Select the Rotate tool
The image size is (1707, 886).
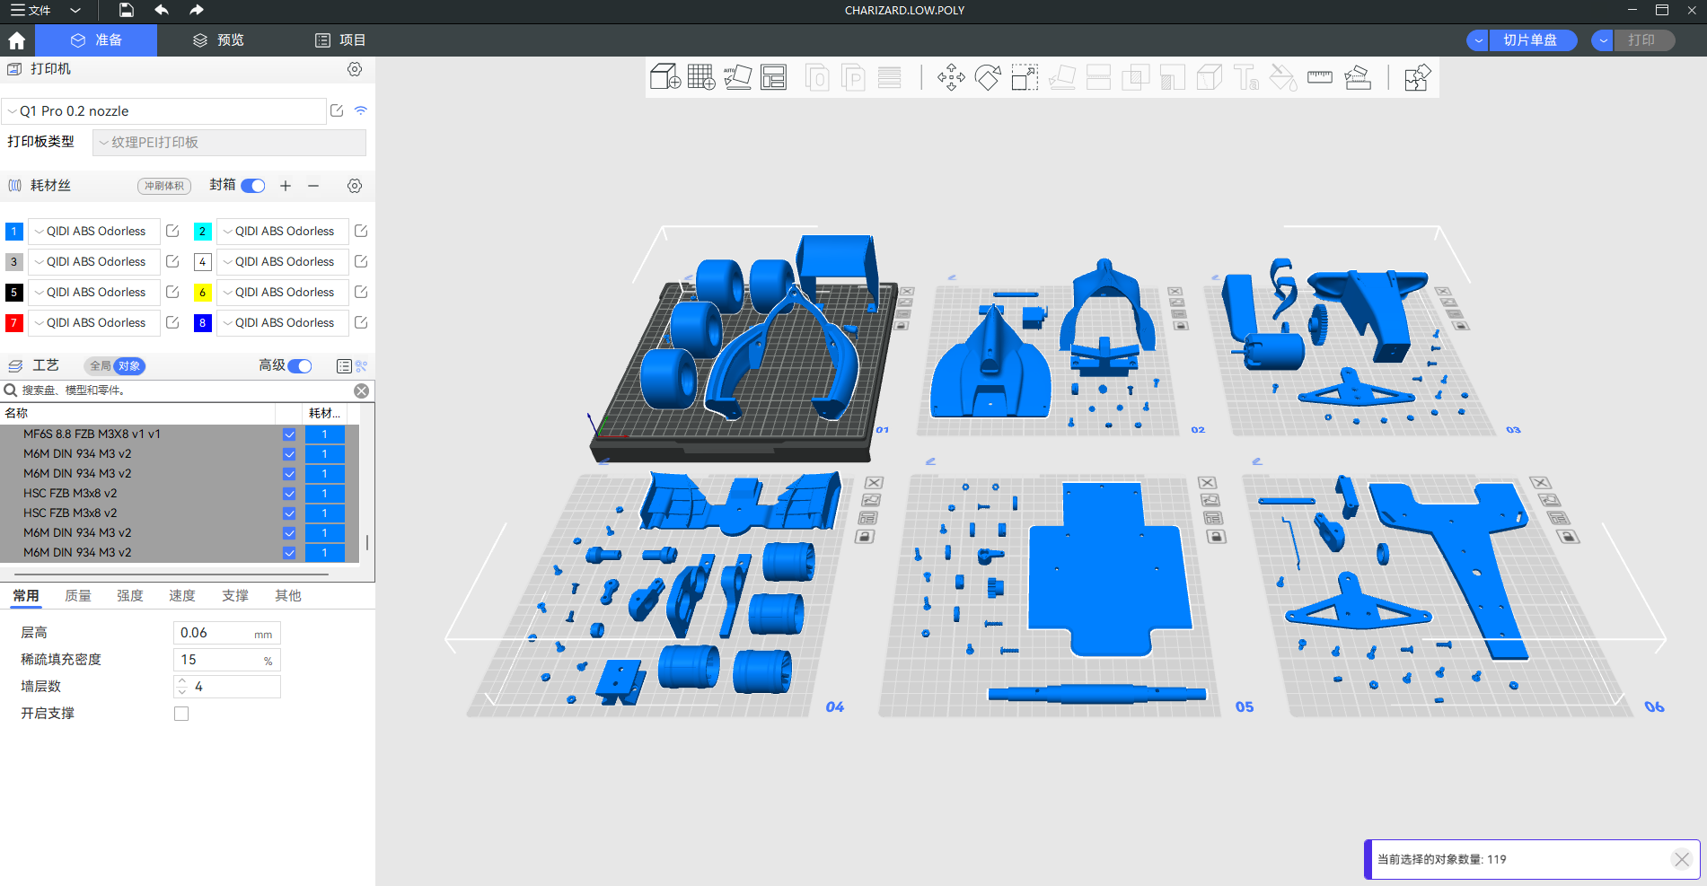pyautogui.click(x=988, y=77)
